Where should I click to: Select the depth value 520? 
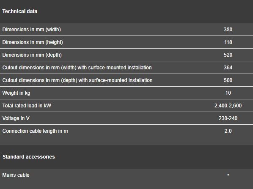(x=228, y=55)
